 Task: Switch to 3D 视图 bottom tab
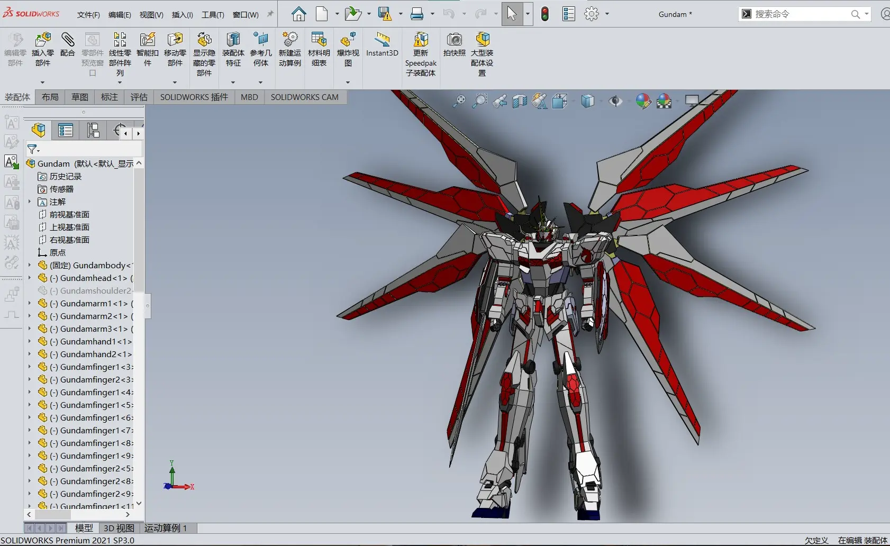click(119, 528)
